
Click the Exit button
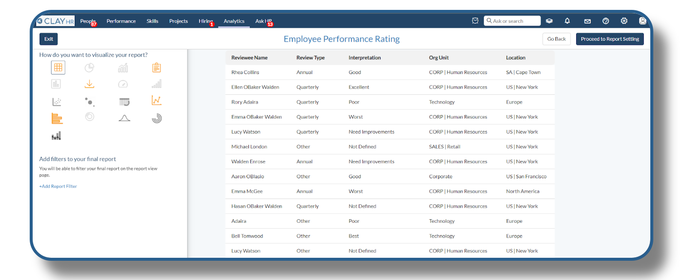click(49, 39)
